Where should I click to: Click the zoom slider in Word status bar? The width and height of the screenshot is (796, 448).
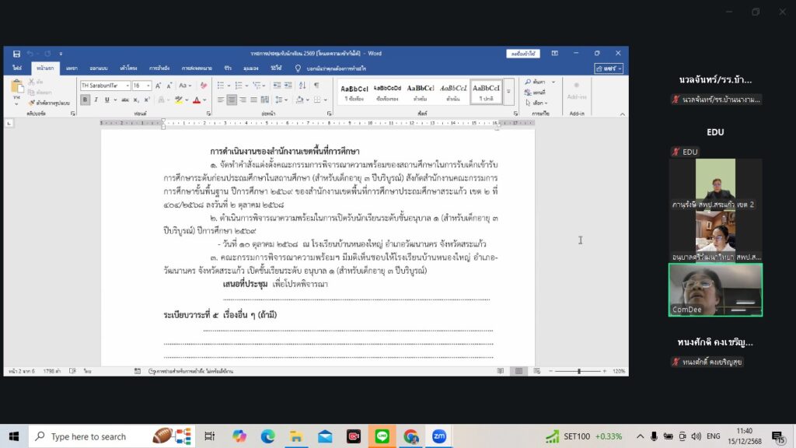tap(578, 371)
